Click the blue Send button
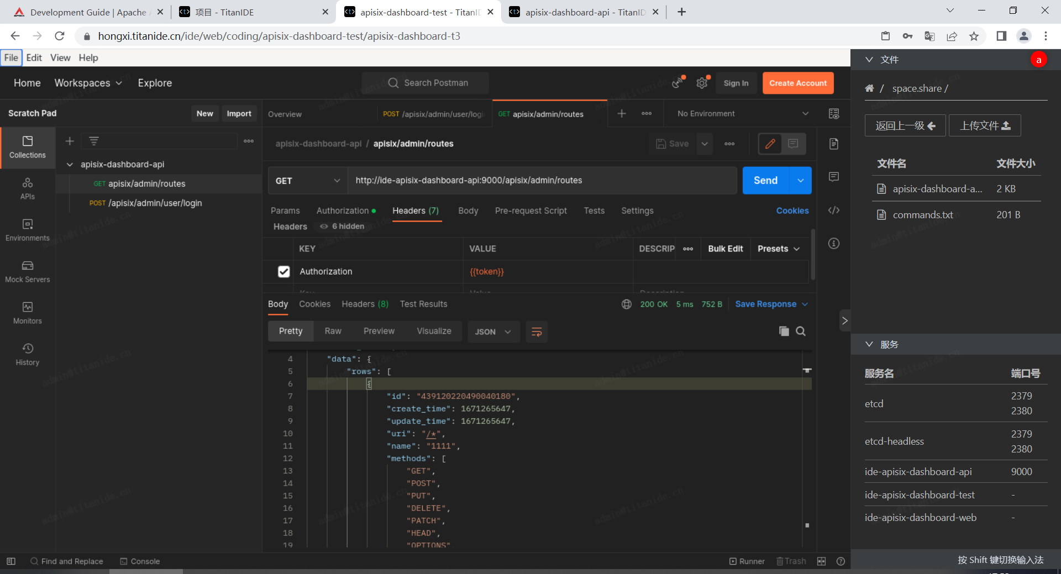 765,181
